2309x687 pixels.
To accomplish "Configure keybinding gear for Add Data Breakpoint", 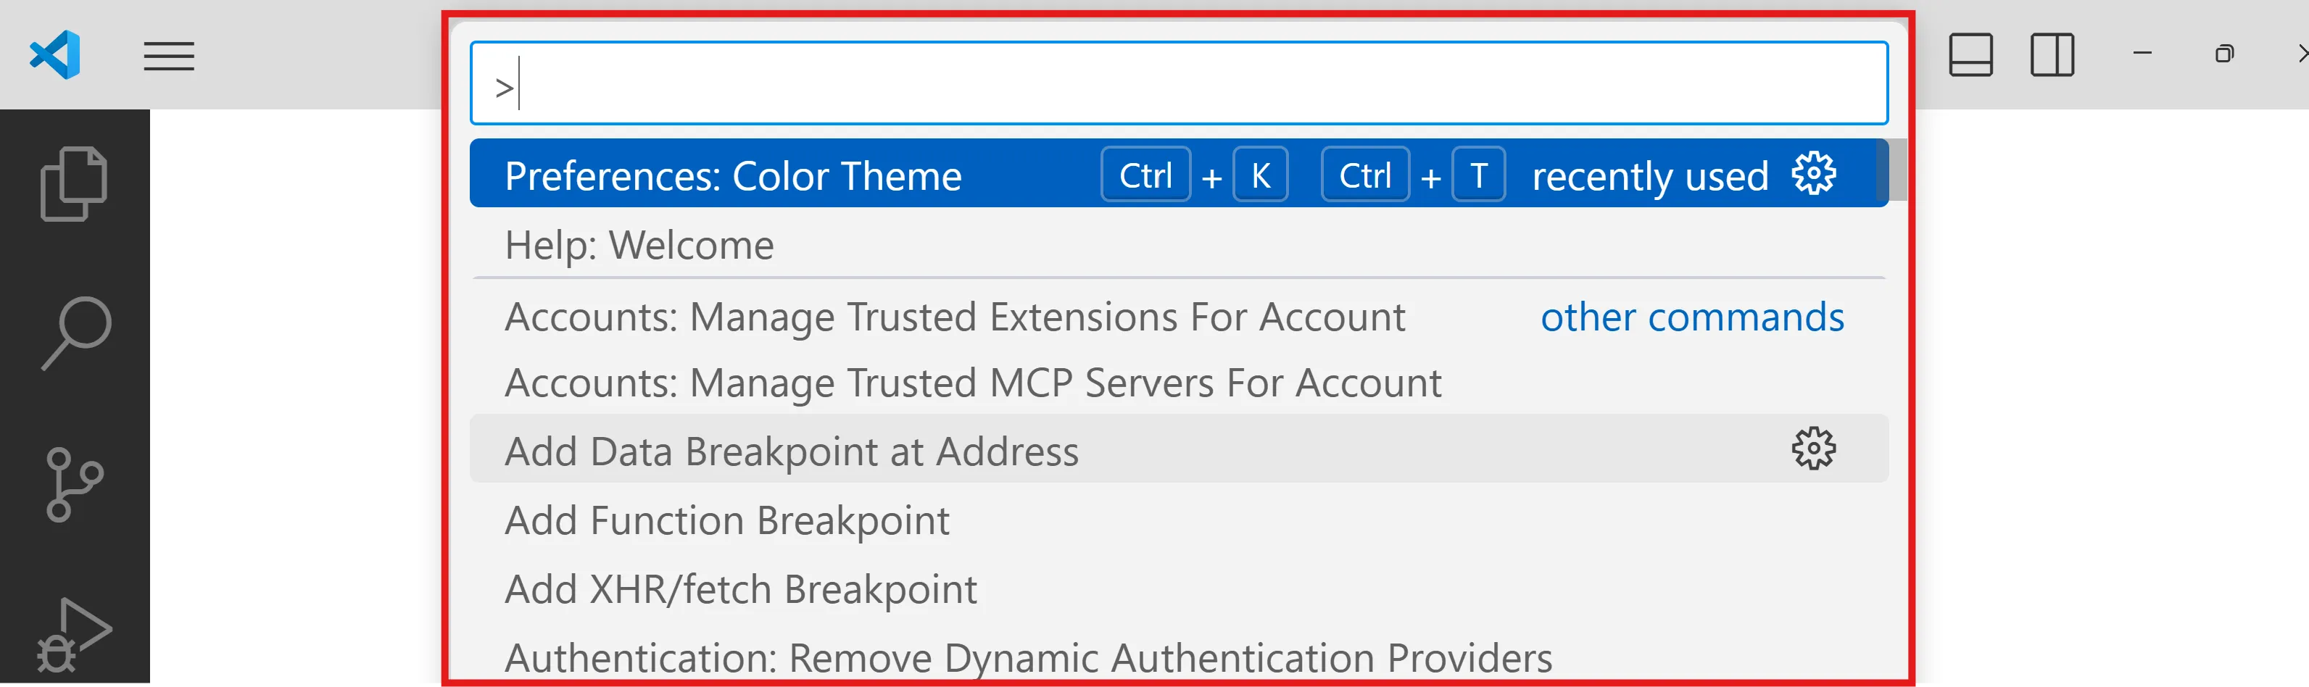I will point(1813,449).
